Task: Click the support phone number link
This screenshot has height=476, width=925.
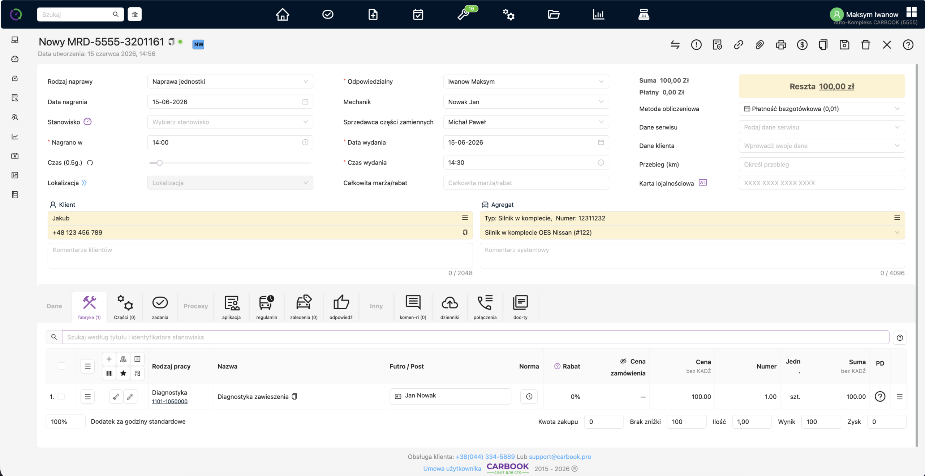Action: point(485,457)
